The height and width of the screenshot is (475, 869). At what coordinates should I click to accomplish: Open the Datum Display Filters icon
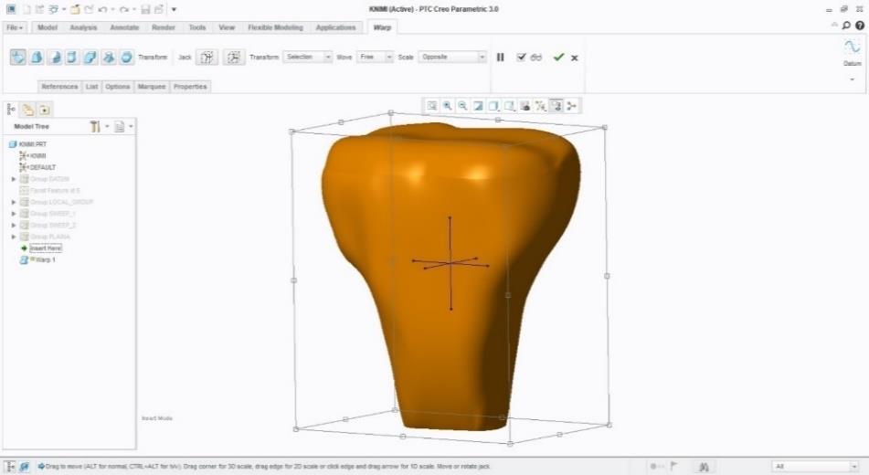pyautogui.click(x=540, y=105)
